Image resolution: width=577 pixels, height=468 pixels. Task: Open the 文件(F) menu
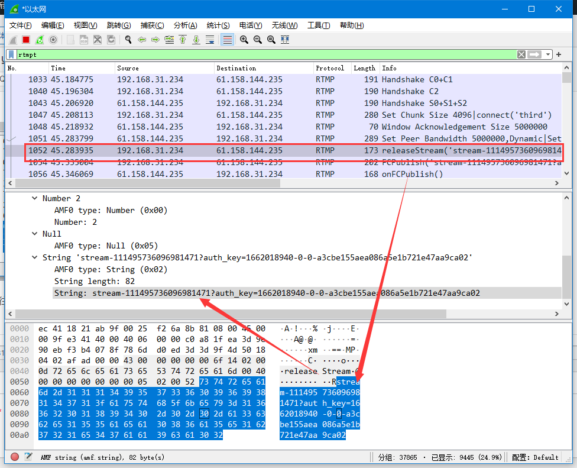(x=20, y=25)
